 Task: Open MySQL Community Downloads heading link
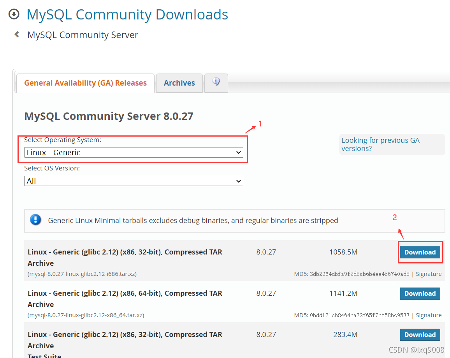click(127, 14)
